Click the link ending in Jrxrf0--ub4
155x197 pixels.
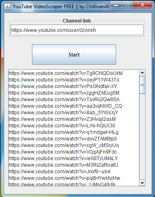click(x=59, y=172)
